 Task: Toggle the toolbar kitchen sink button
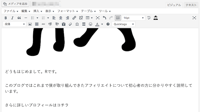click(x=118, y=18)
